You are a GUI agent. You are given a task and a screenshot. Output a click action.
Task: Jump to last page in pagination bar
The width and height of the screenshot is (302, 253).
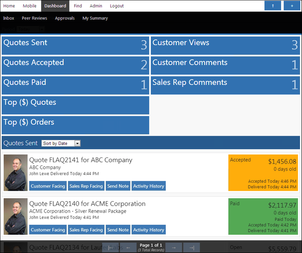pos(191,248)
